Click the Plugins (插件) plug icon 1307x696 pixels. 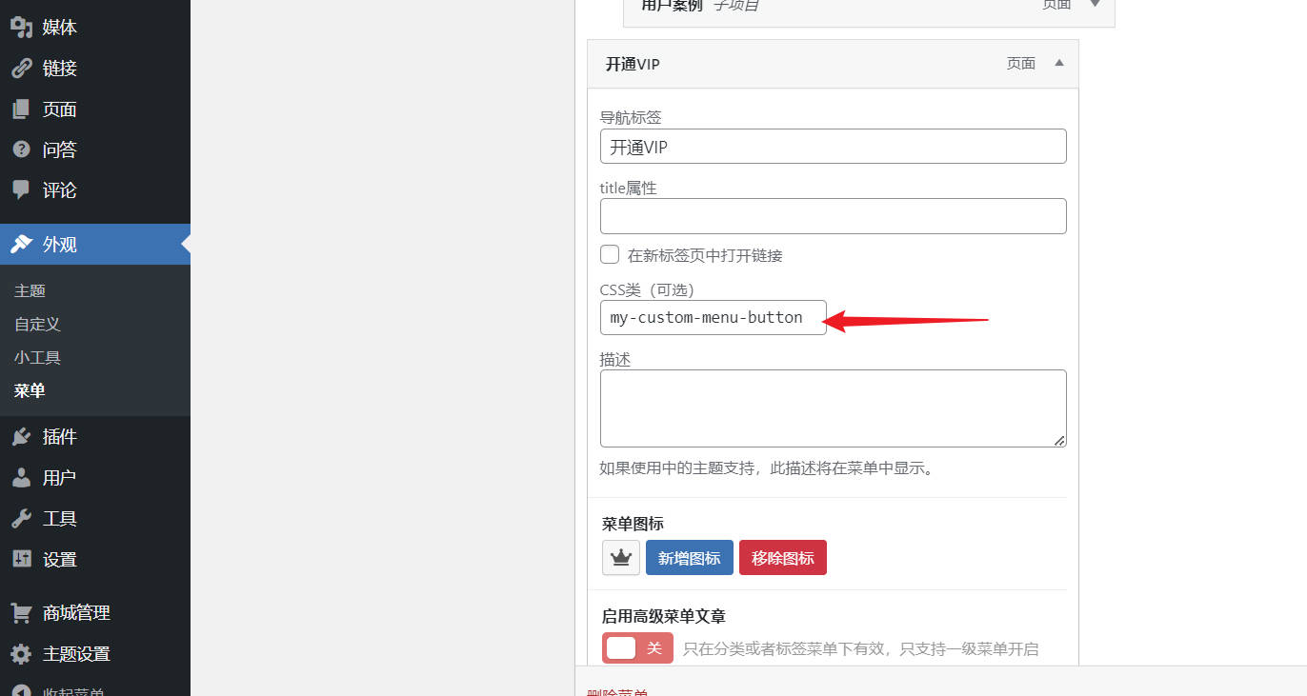[21, 437]
